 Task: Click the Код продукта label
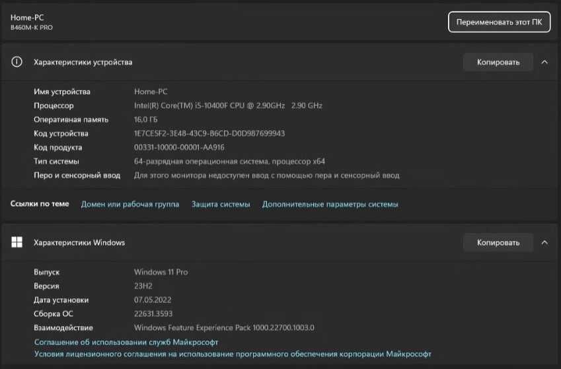pos(58,147)
